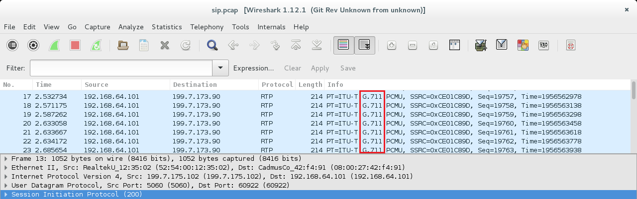The width and height of the screenshot is (637, 199).
Task: Reset zoom to normal size
Action: point(433,45)
